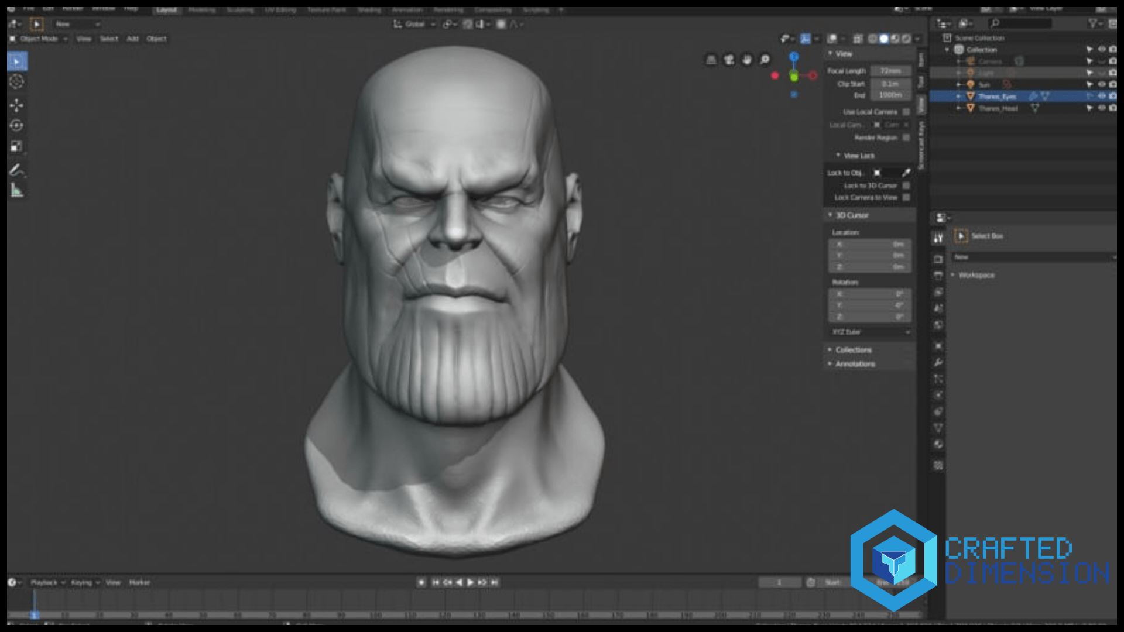Collapse the 3D Cursor panel section

(x=848, y=215)
